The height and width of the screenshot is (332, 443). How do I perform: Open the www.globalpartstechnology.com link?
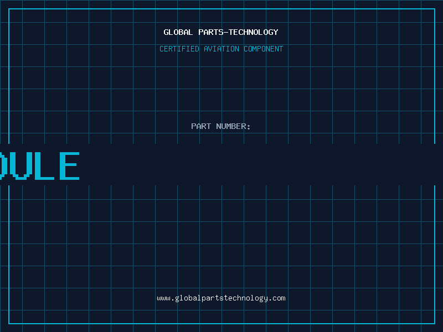tap(221, 298)
